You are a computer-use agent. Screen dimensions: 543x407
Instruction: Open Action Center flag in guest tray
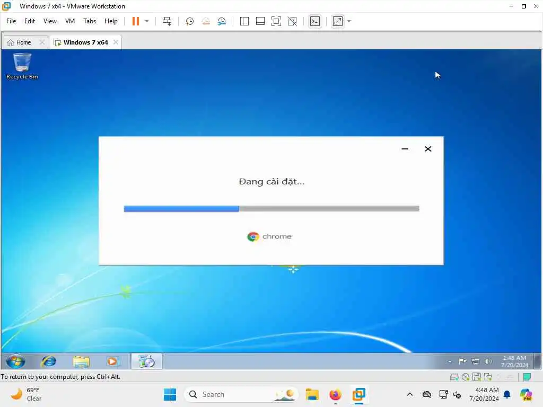(x=462, y=361)
